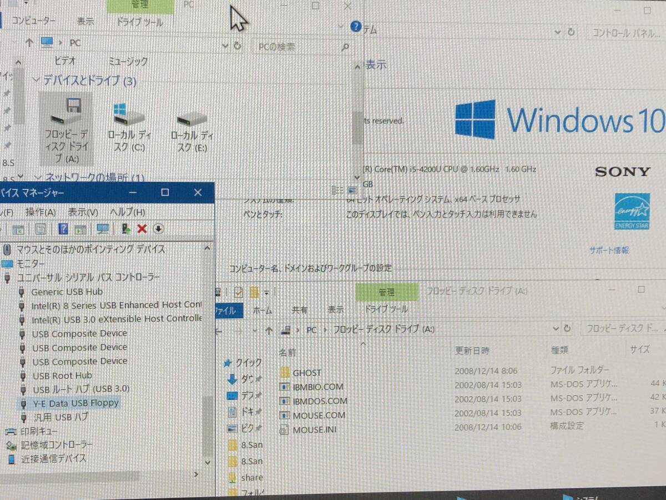This screenshot has width=666, height=500.
Task: Select the GHOST folder
Action: pos(300,372)
